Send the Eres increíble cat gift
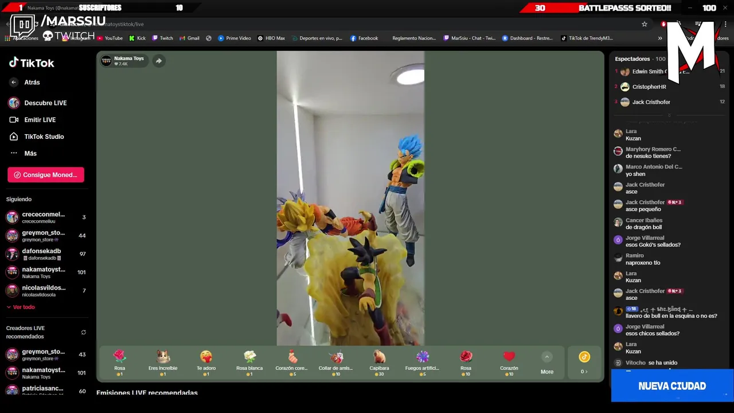This screenshot has width=734, height=413. pyautogui.click(x=163, y=363)
